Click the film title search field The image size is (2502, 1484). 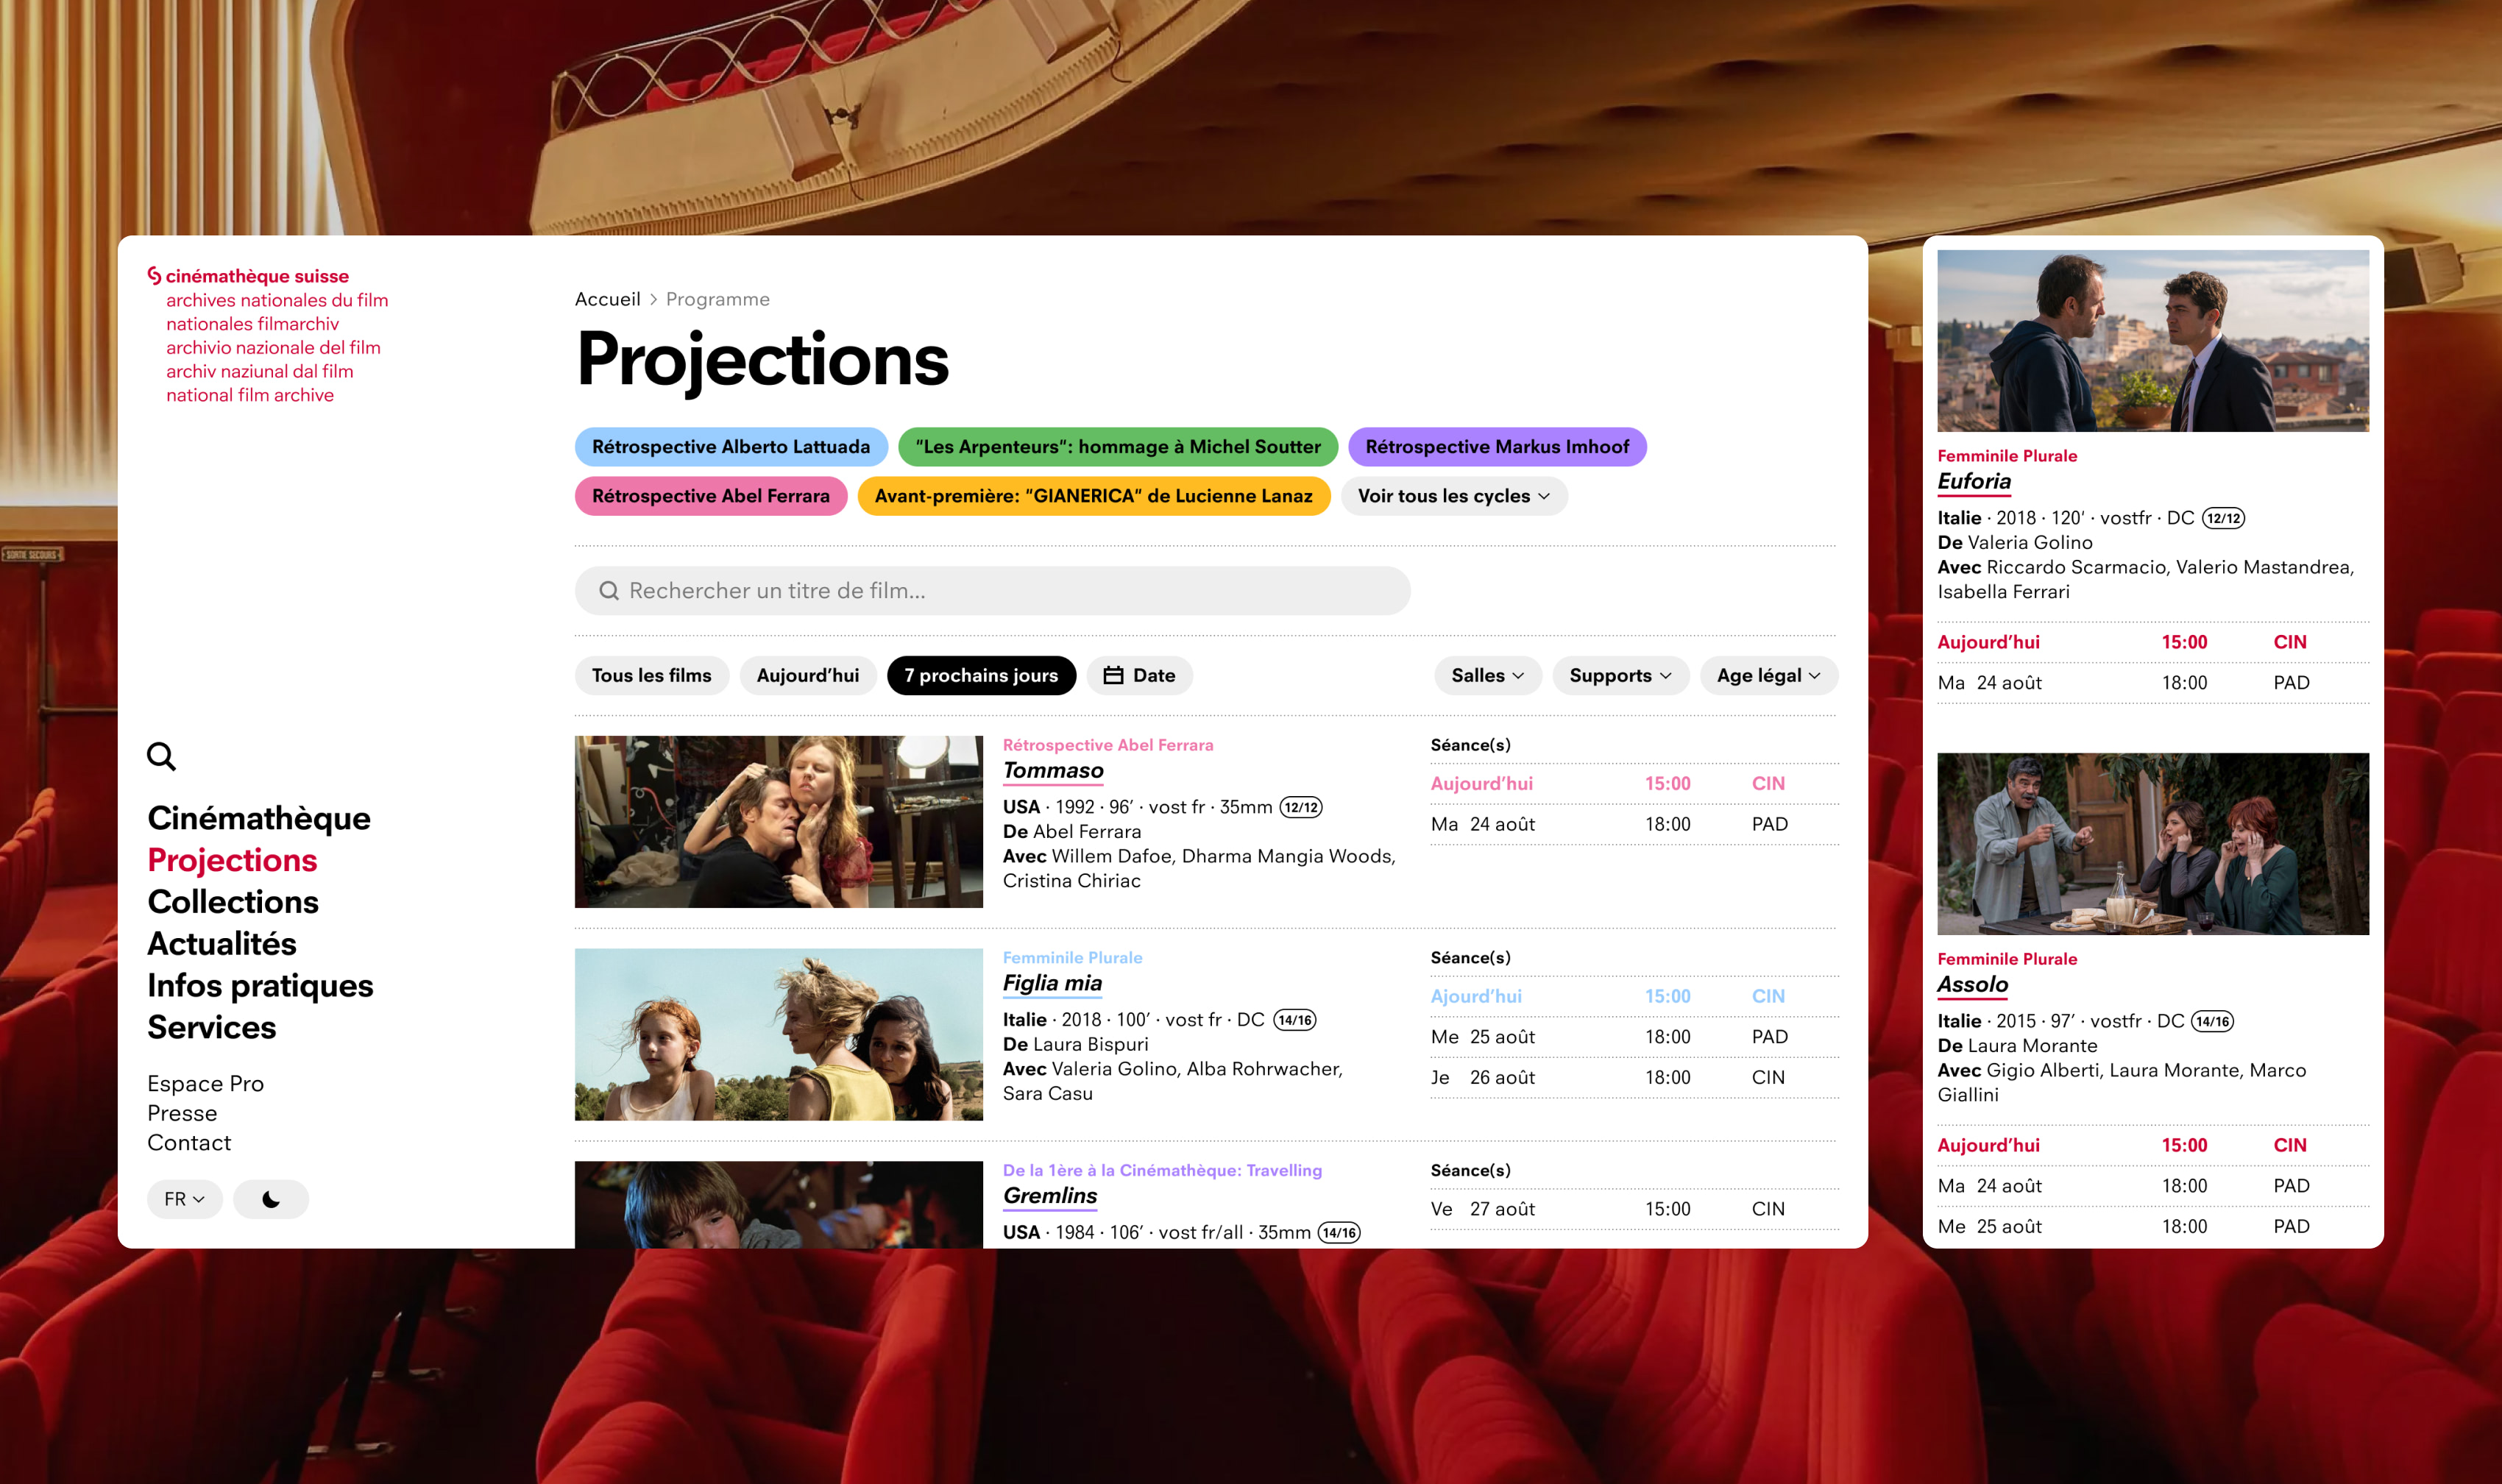(x=992, y=591)
